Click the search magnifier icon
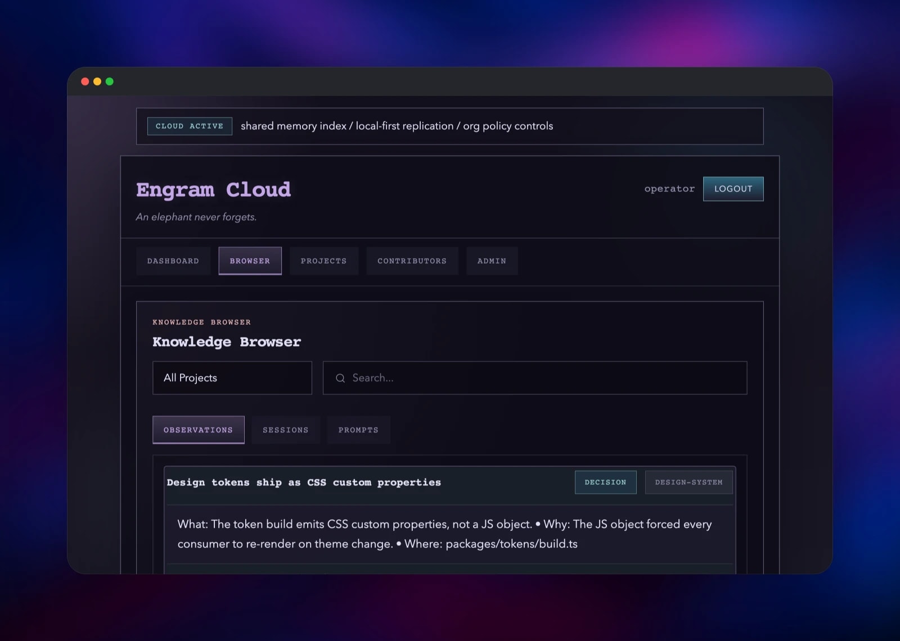 click(340, 378)
